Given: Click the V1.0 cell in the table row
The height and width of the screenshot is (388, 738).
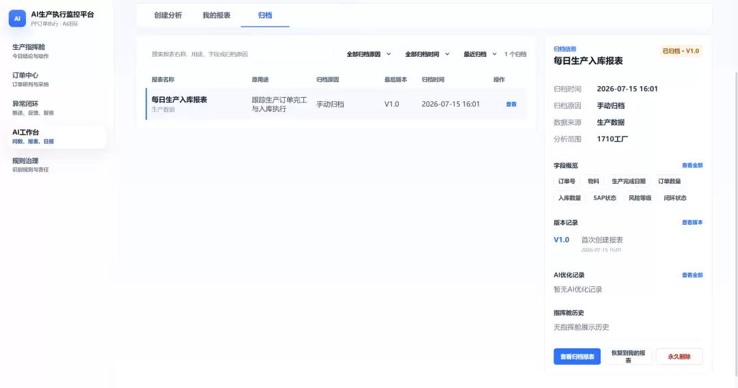Looking at the screenshot, I should (392, 104).
